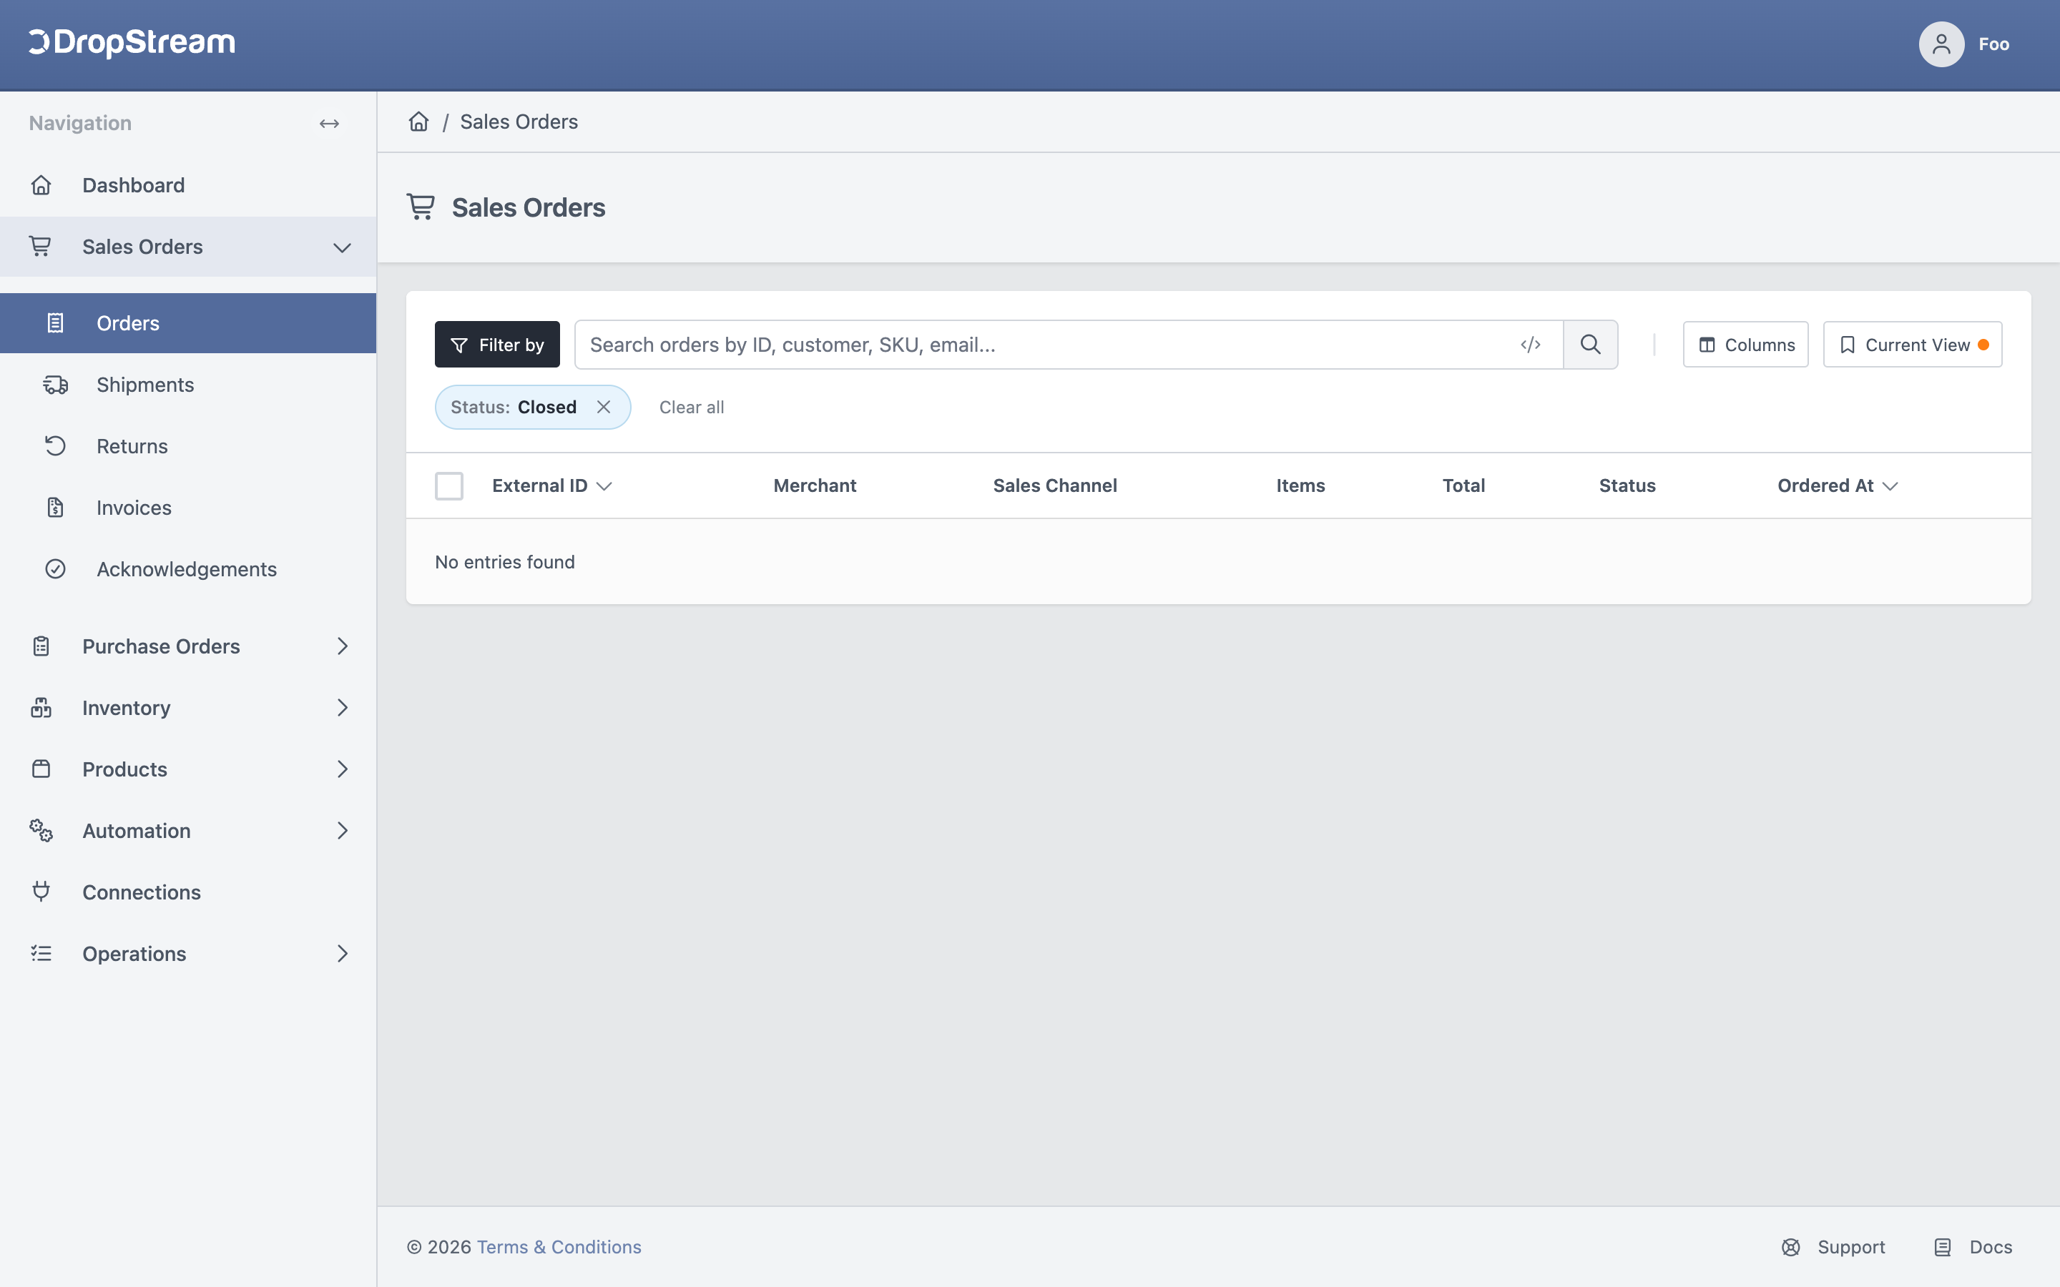The height and width of the screenshot is (1287, 2060).
Task: Click the Dashboard home icon in sidebar
Action: [x=41, y=184]
